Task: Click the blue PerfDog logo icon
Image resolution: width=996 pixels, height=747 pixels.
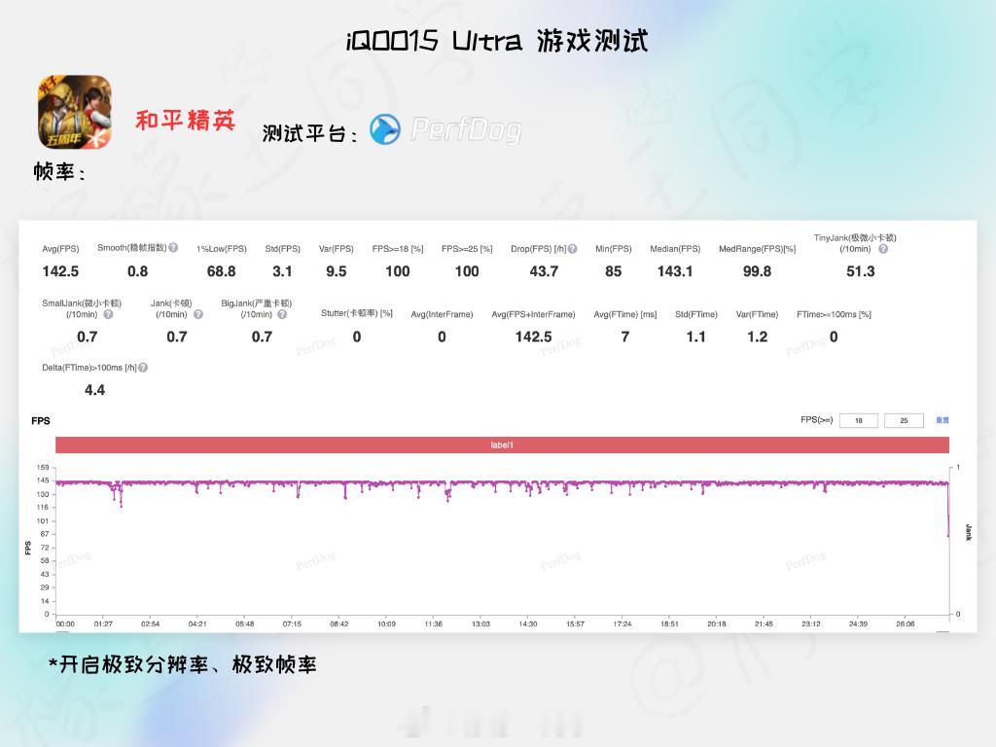Action: click(385, 129)
